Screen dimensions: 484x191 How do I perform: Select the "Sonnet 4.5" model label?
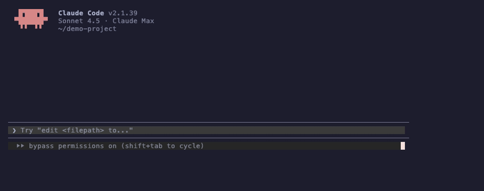(79, 21)
